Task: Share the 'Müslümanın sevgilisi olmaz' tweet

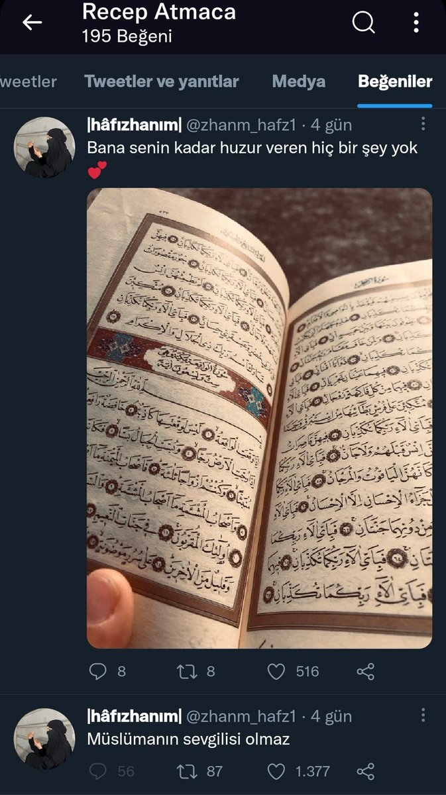Action: [366, 771]
